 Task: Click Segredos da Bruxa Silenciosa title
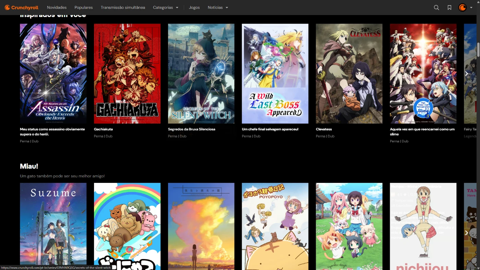pos(191,129)
